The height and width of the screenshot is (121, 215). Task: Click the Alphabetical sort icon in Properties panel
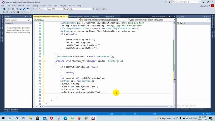[x=181, y=23]
